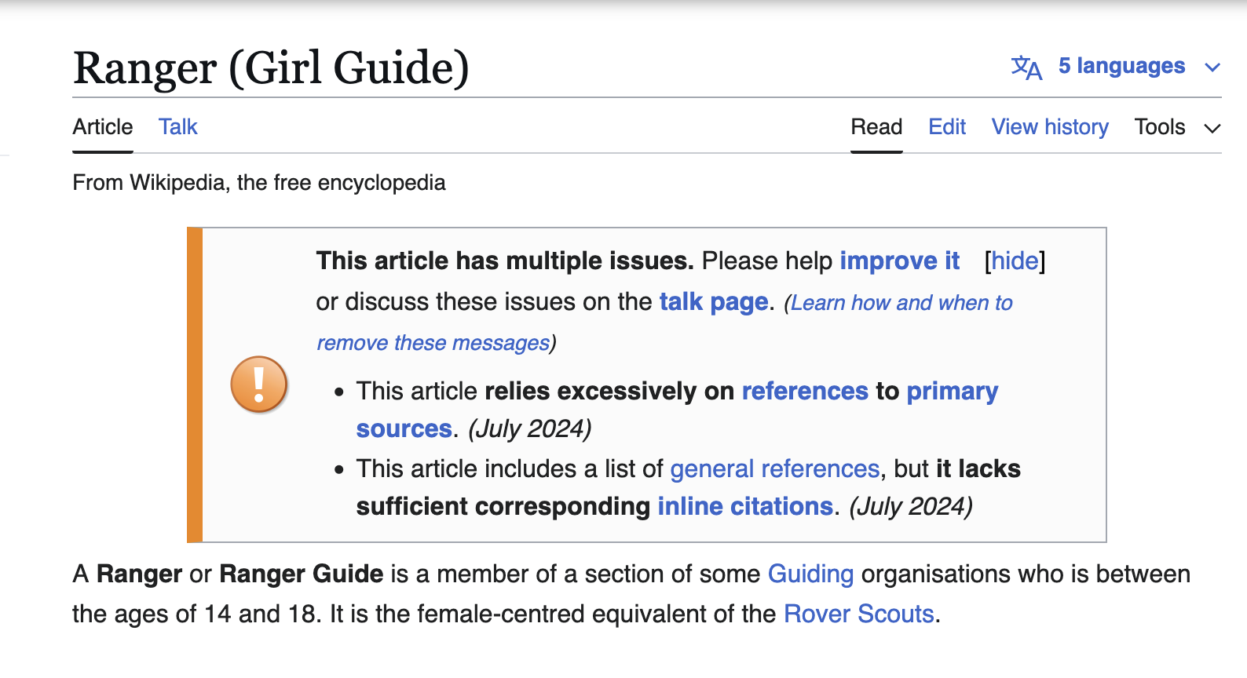
Task: Hide the multiple issues notice
Action: pyautogui.click(x=1015, y=261)
